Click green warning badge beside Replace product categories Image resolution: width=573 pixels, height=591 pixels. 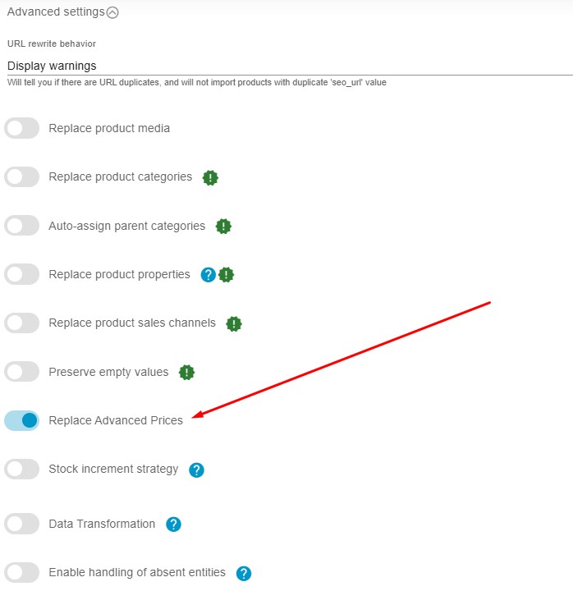211,177
